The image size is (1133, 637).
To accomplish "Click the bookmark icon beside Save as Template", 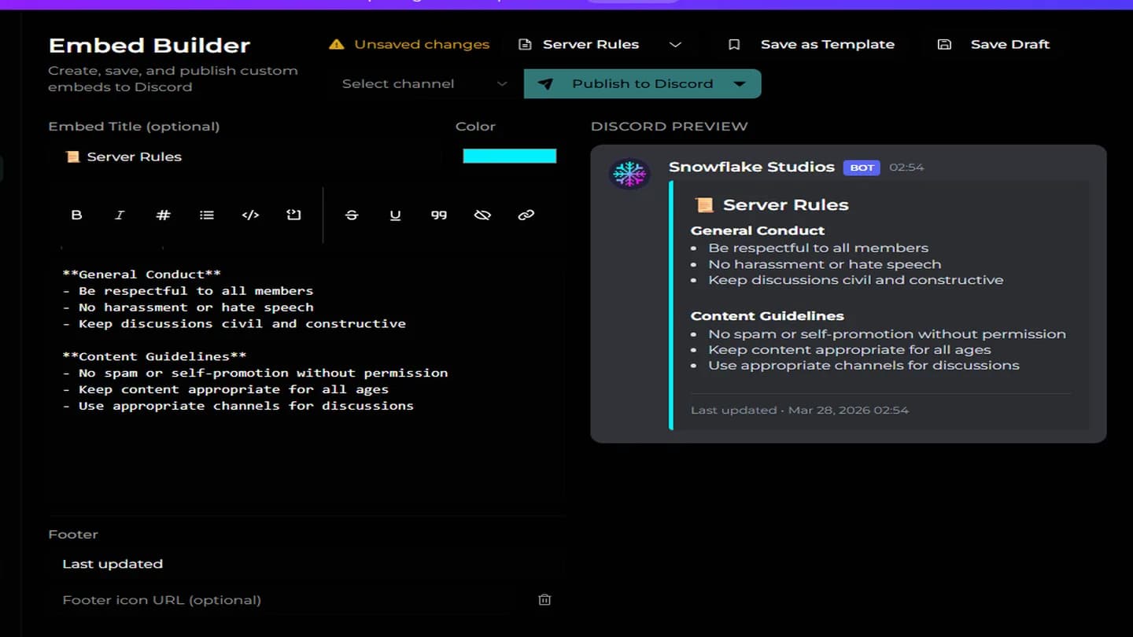I will (734, 44).
